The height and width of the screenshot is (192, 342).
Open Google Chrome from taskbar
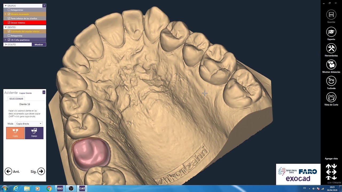coord(49,189)
